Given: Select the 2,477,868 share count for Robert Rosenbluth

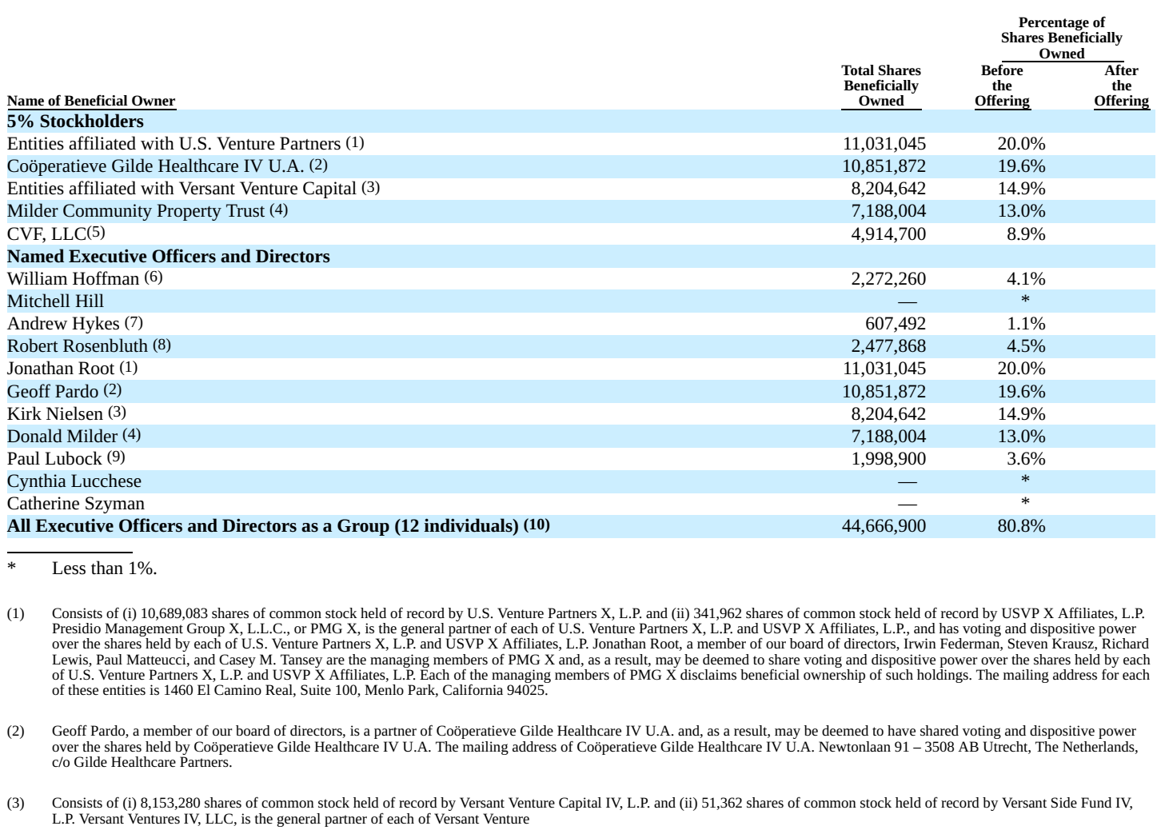Looking at the screenshot, I should click(x=888, y=346).
